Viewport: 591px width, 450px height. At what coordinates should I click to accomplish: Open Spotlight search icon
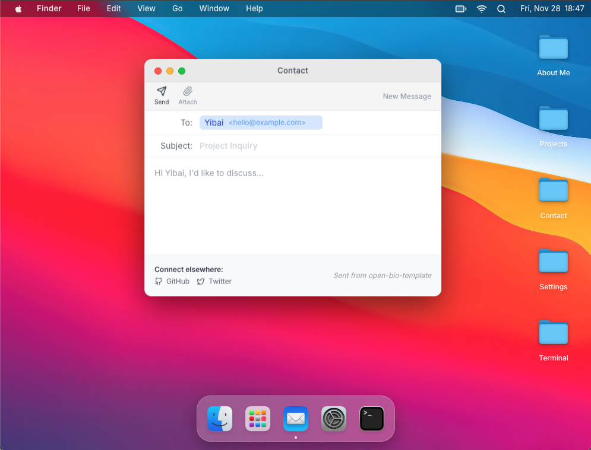(501, 9)
